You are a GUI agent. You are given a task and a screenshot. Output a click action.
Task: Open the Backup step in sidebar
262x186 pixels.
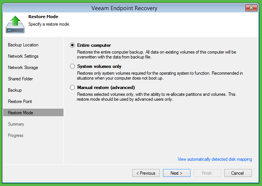(x=15, y=90)
